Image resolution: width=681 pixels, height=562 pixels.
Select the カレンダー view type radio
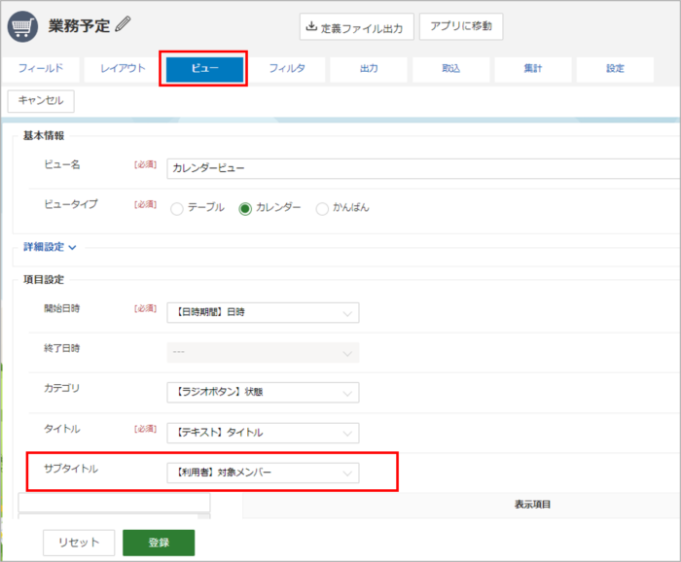pos(245,209)
